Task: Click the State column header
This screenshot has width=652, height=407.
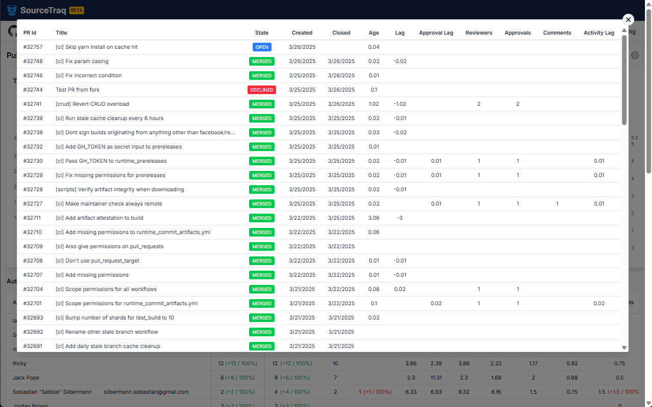Action: pos(262,33)
